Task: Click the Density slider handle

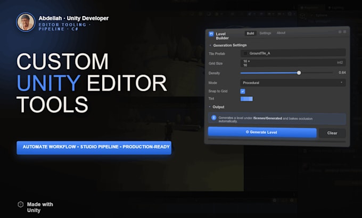Action: (299, 73)
